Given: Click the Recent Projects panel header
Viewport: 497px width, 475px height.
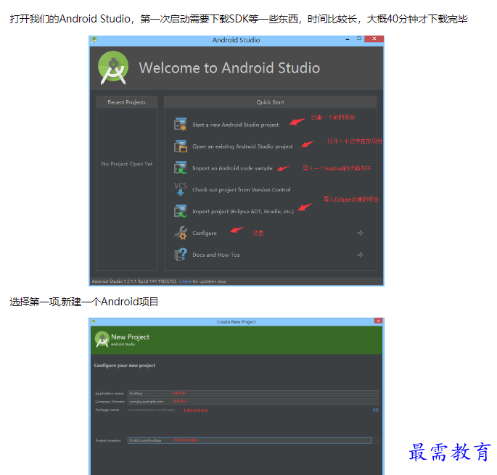Looking at the screenshot, I should pos(126,102).
